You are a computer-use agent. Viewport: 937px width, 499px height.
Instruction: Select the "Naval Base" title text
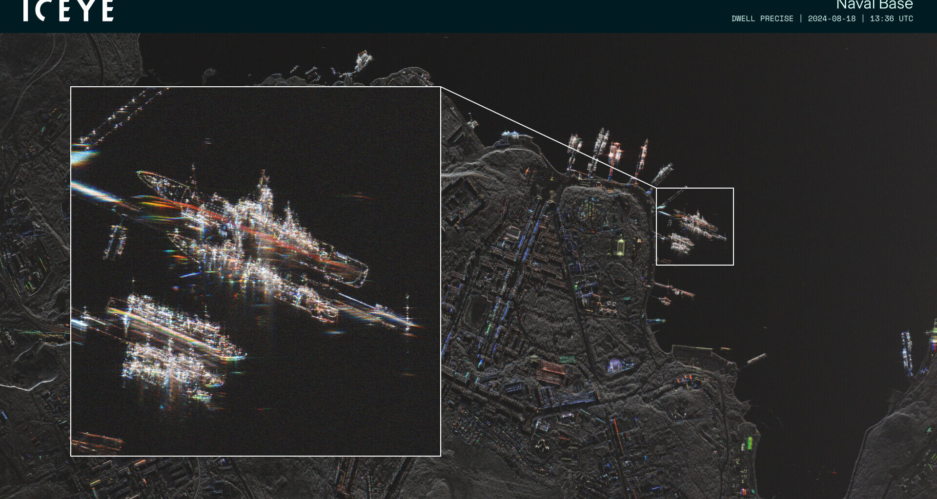coord(874,5)
